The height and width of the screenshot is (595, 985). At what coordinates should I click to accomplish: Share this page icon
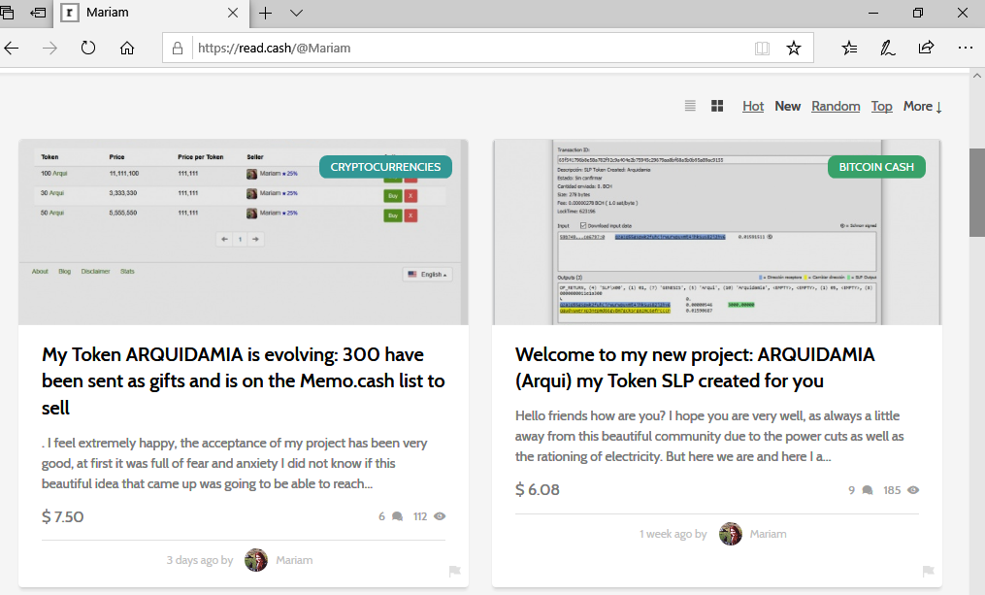tap(926, 48)
